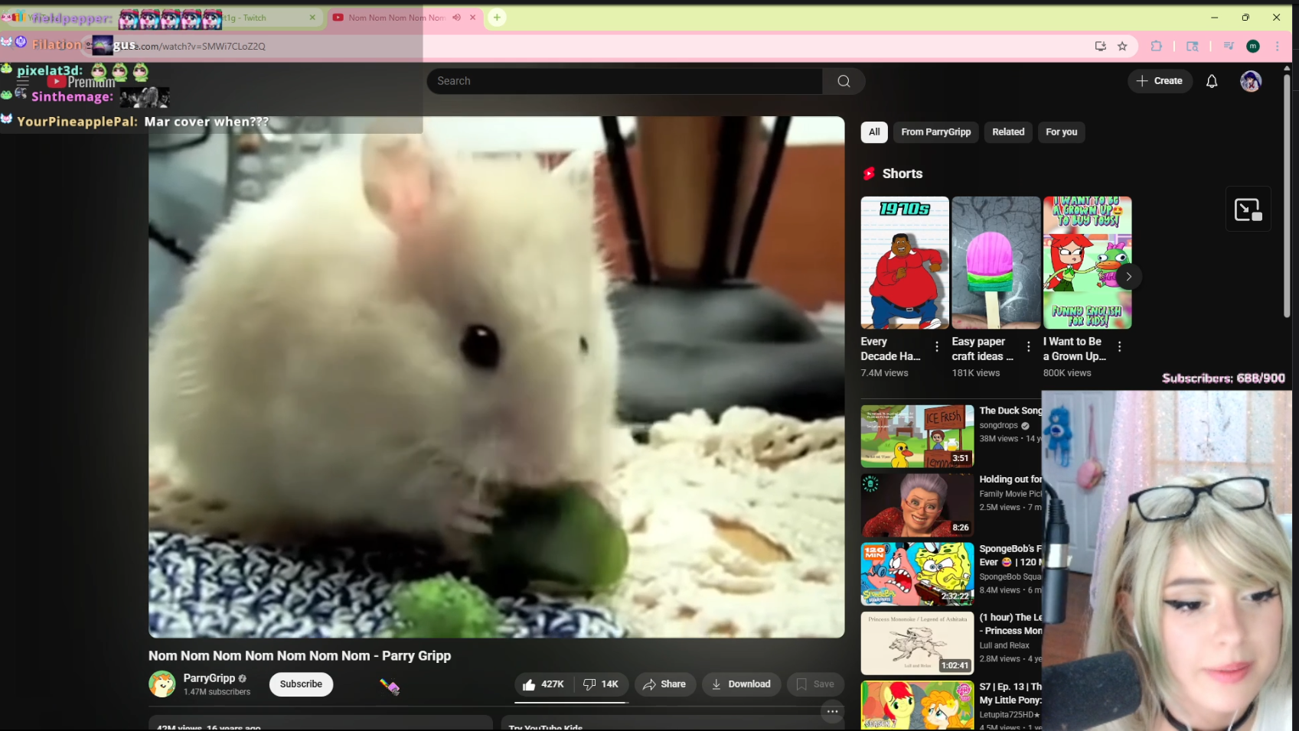
Task: Click the picture-in-picture minimize icon
Action: coord(1248,209)
